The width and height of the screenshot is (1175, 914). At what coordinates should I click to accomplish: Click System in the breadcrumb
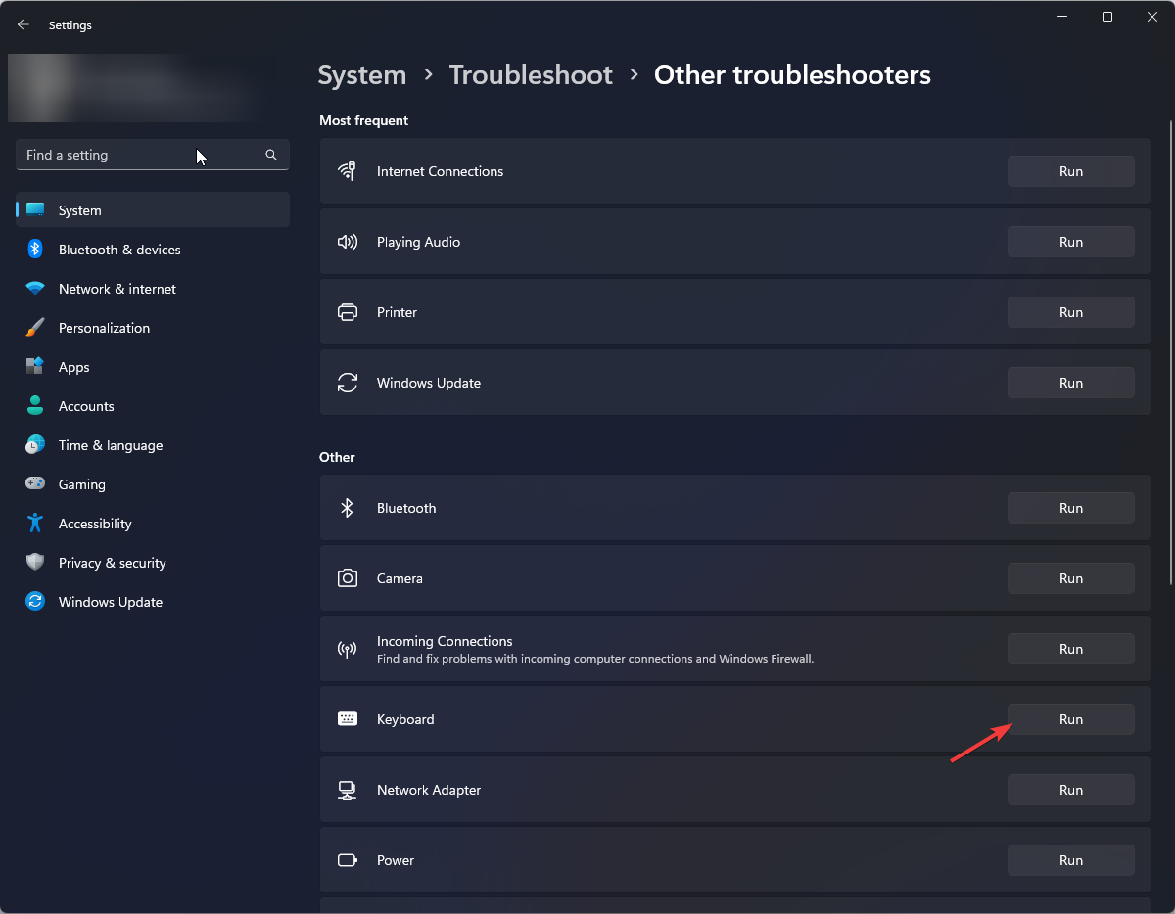362,75
